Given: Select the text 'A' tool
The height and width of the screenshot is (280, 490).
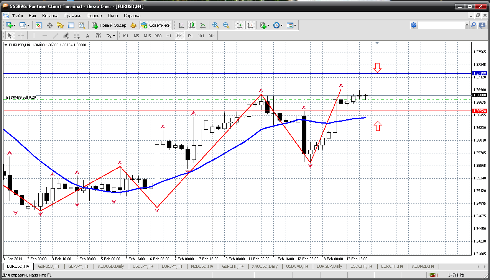Looking at the screenshot, I should pos(87,36).
